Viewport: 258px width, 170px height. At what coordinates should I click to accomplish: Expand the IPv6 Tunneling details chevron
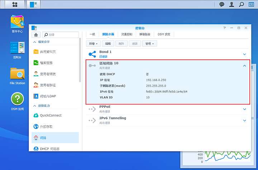pos(244,121)
